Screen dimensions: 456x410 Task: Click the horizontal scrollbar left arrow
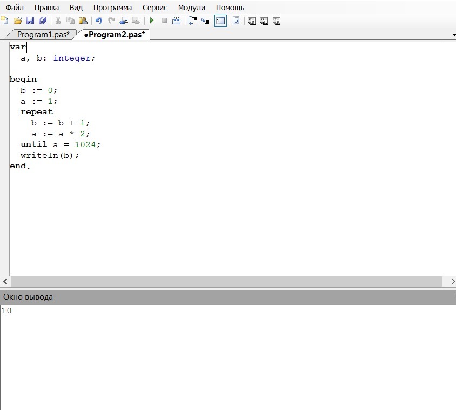5,282
